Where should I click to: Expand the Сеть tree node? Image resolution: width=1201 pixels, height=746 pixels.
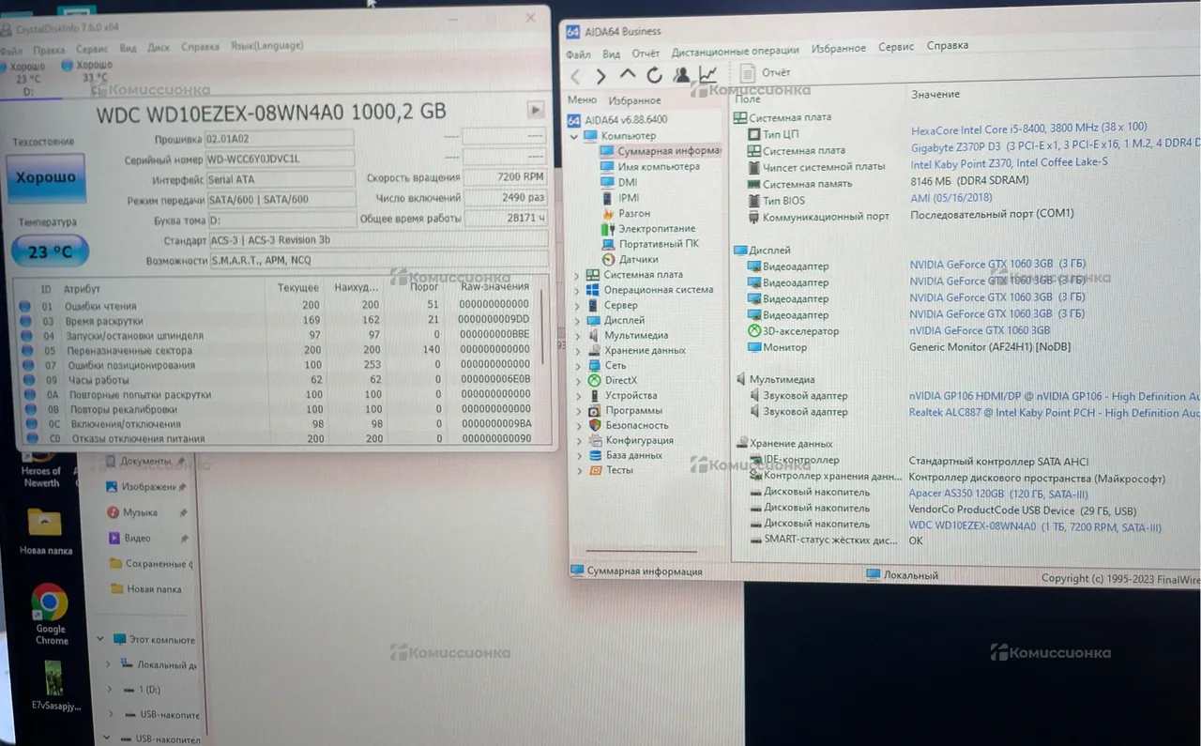[x=576, y=365]
